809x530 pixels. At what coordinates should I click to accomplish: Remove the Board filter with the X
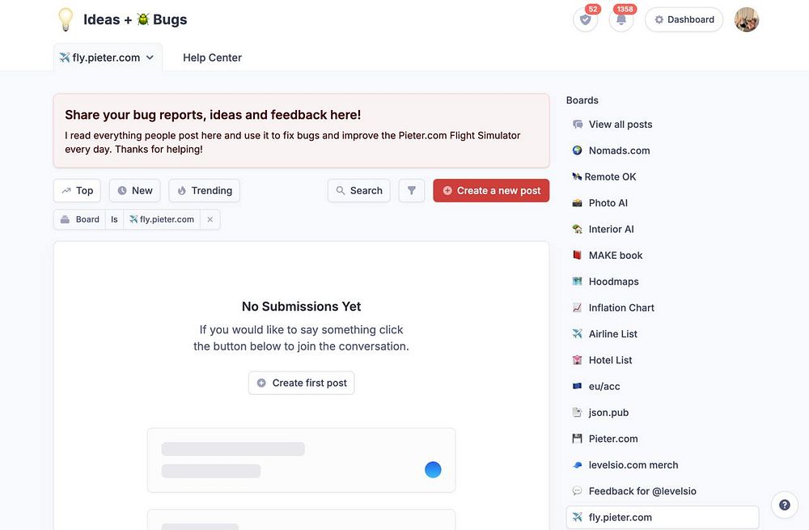[x=210, y=219]
